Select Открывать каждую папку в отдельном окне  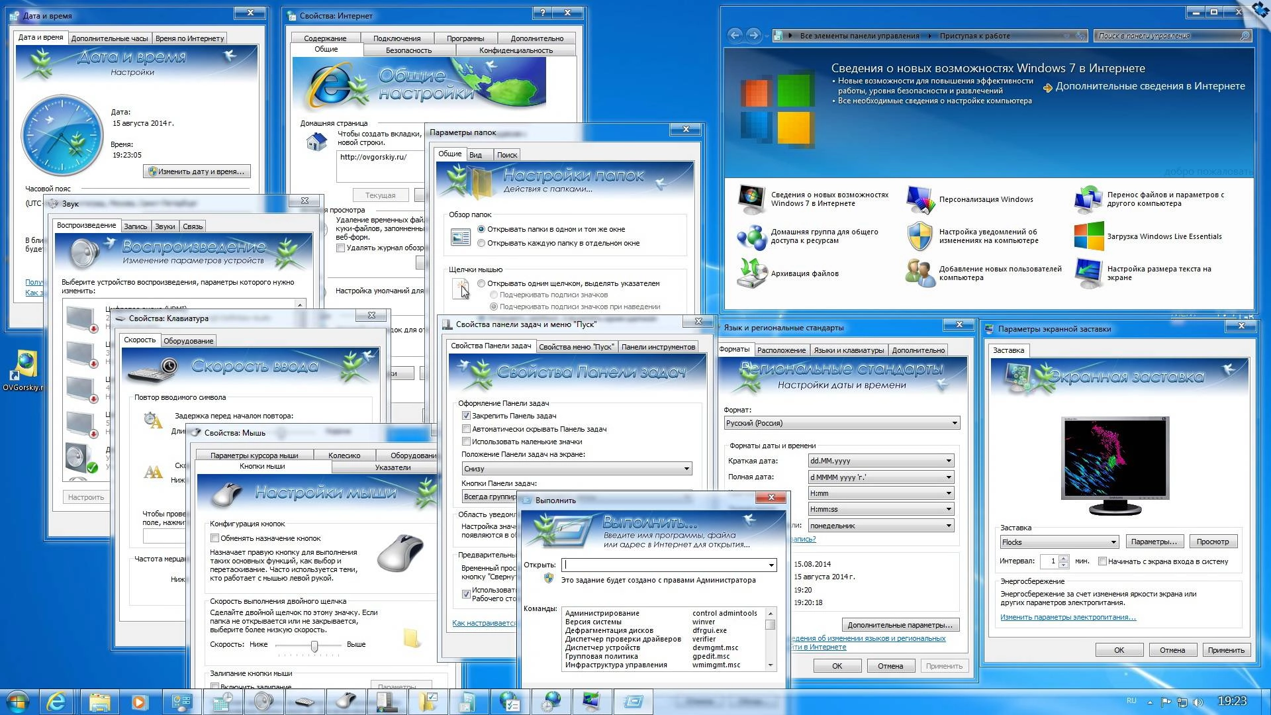click(481, 243)
